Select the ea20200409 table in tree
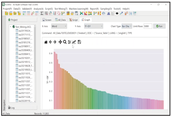Viewport: 171px width, 116px height. click(x=26, y=50)
